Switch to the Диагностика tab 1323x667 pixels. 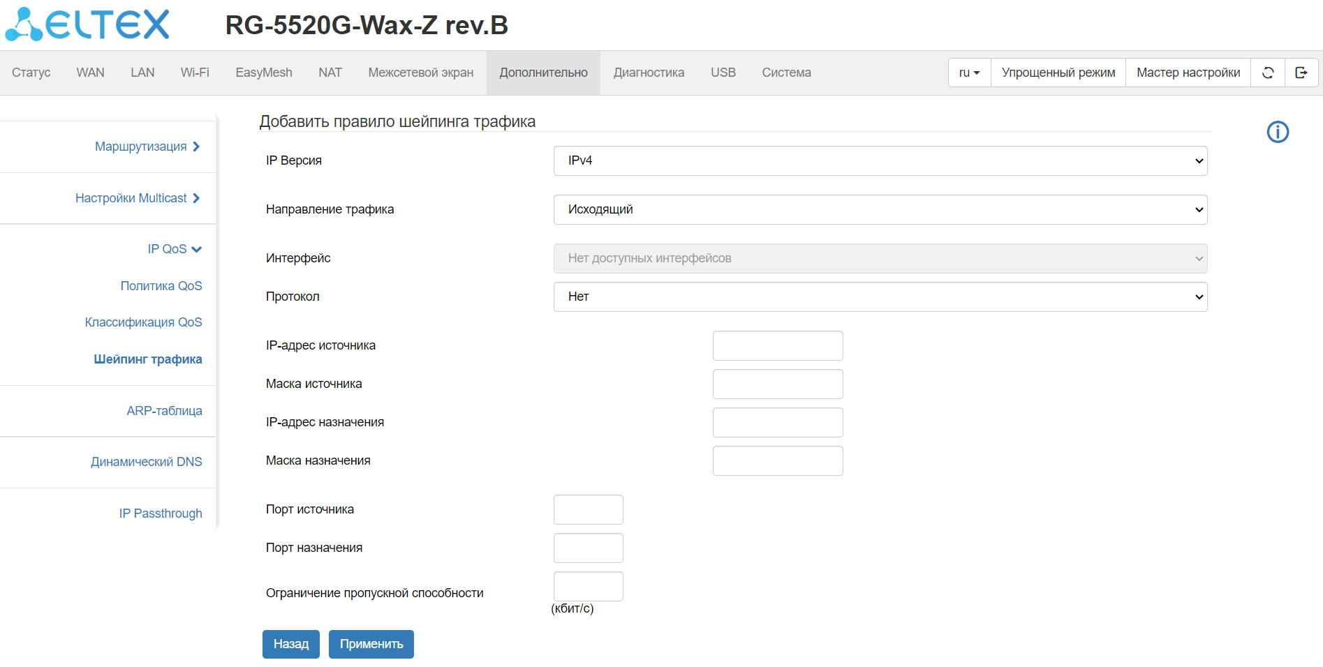tap(649, 73)
